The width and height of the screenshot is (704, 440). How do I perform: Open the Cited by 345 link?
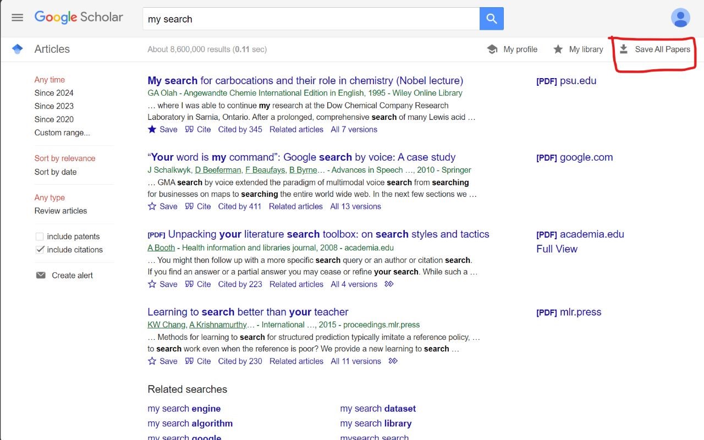tap(240, 129)
